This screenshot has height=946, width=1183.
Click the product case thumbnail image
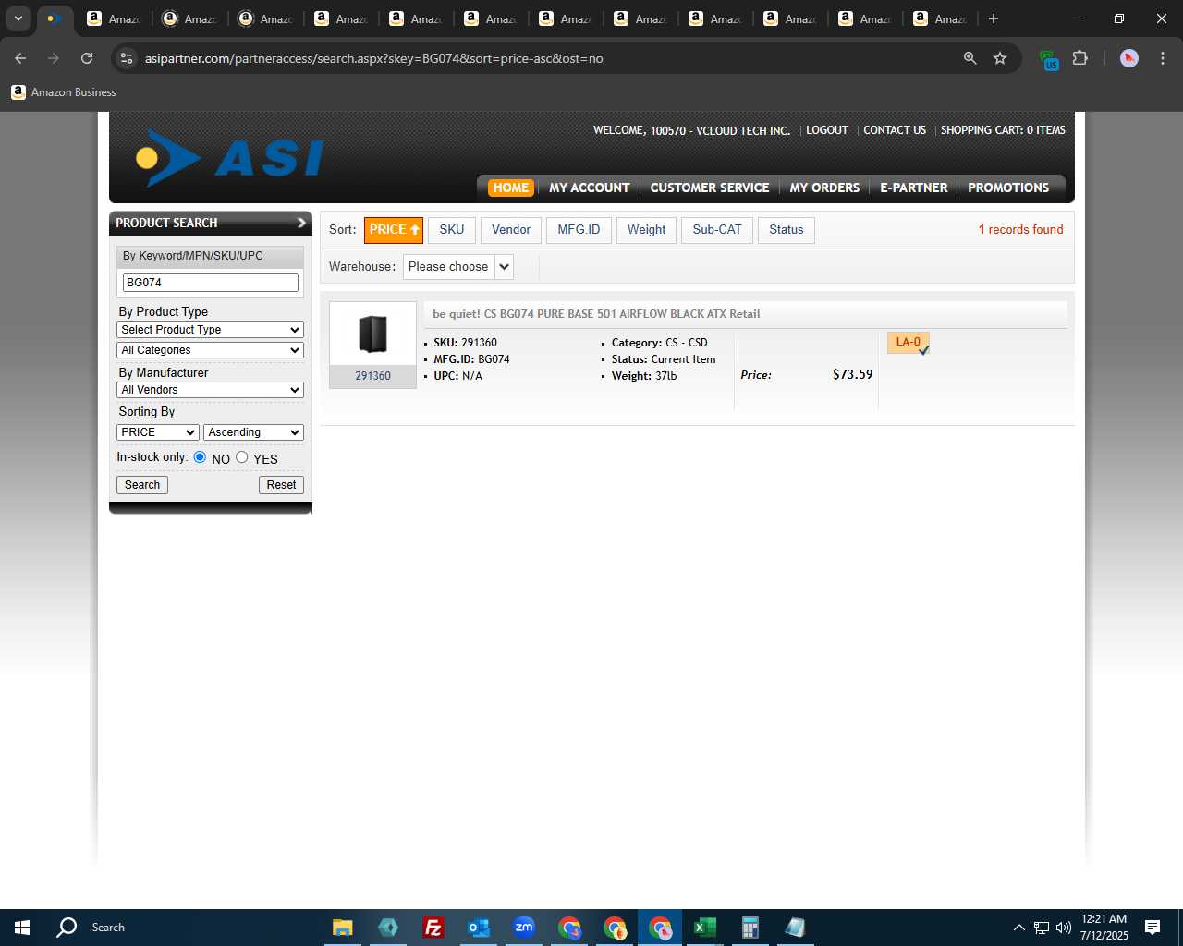pos(372,334)
